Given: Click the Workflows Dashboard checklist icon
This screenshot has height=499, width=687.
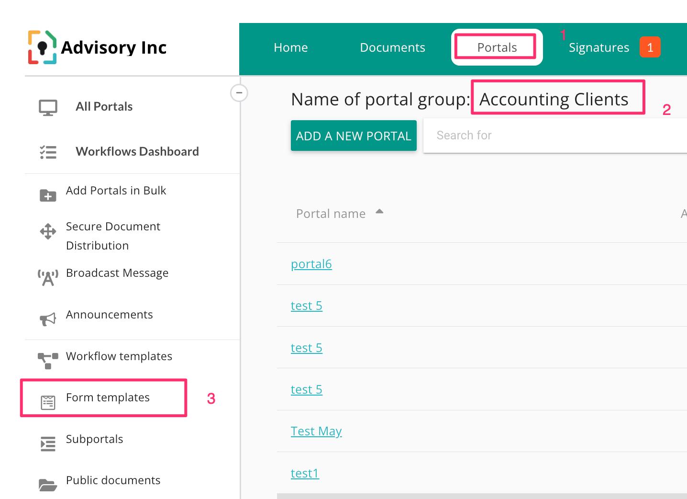Looking at the screenshot, I should (48, 152).
